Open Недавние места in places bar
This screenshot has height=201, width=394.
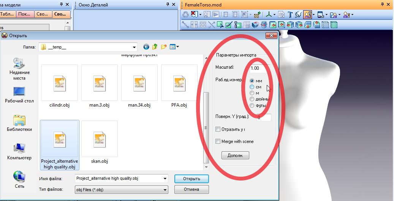(x=19, y=69)
